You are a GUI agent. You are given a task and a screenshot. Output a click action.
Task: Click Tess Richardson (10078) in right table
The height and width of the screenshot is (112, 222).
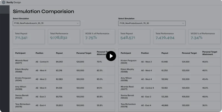(128, 105)
